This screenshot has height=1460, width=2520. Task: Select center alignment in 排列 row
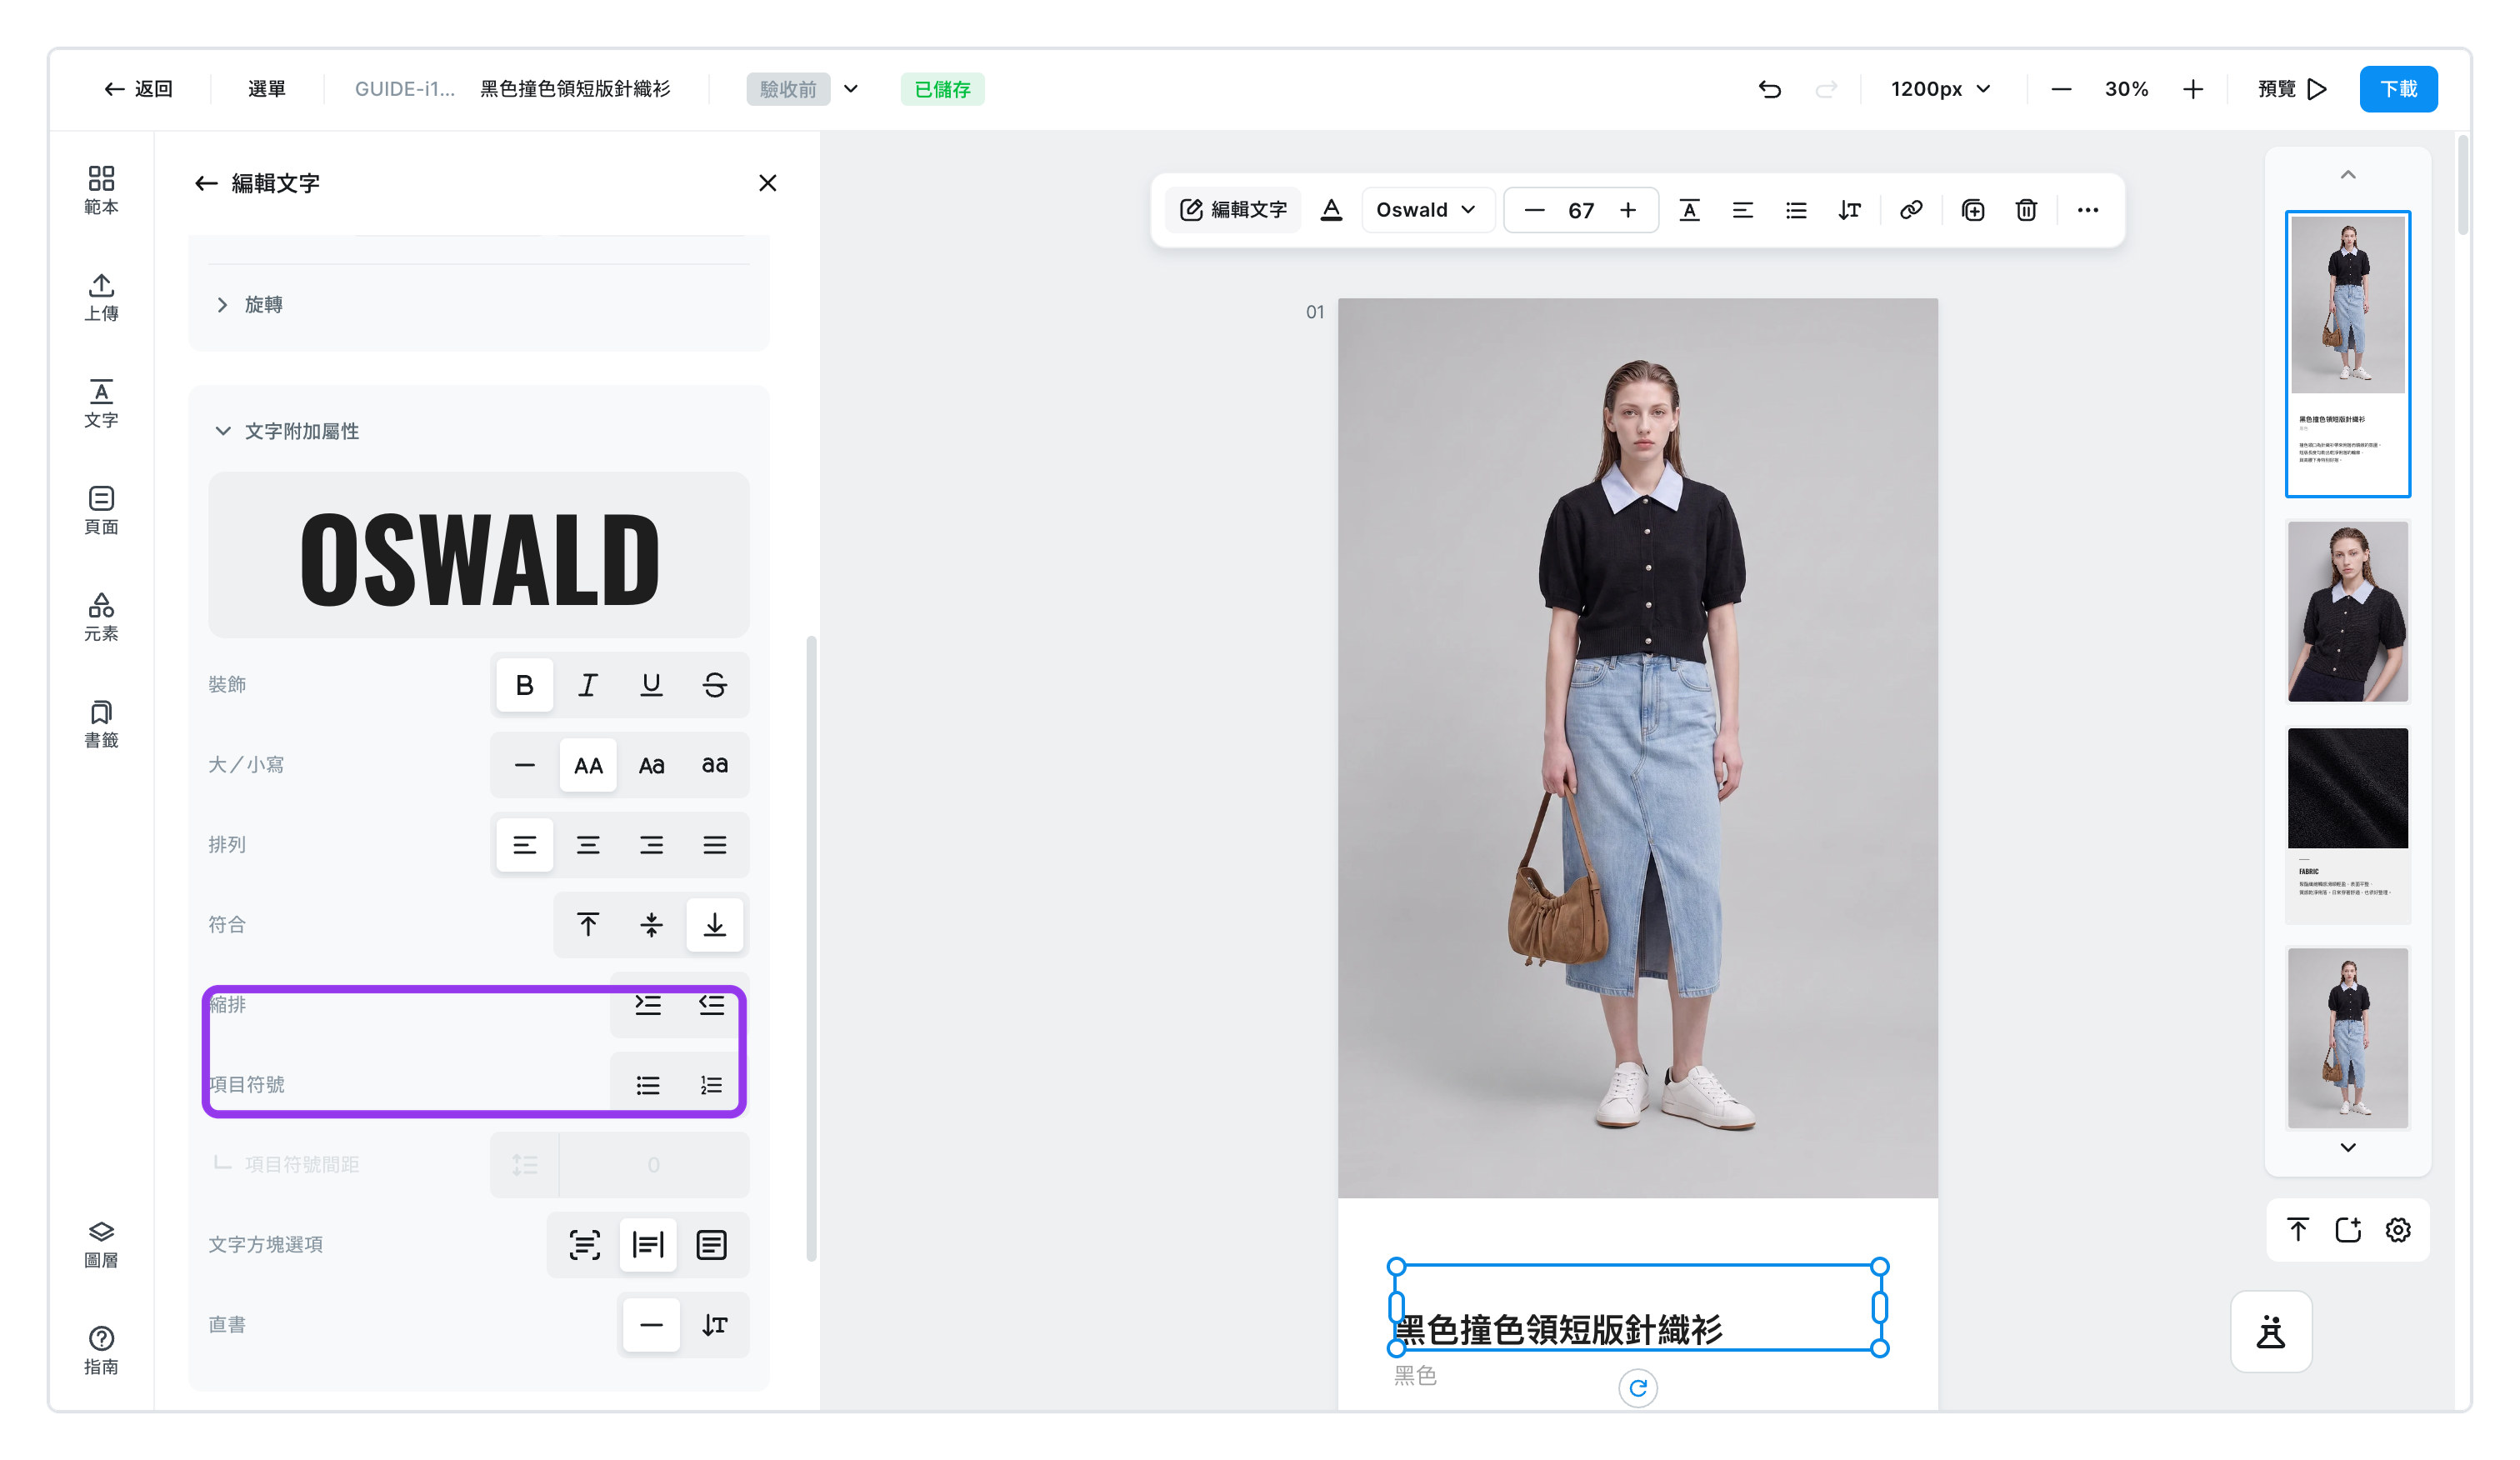[x=588, y=845]
